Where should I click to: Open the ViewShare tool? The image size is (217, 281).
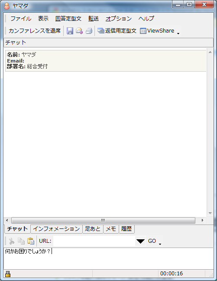(157, 31)
